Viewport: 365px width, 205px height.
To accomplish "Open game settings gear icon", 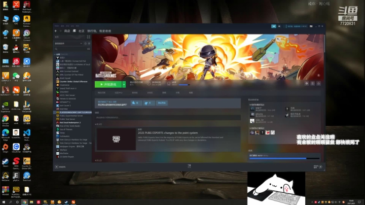I will 307,83.
